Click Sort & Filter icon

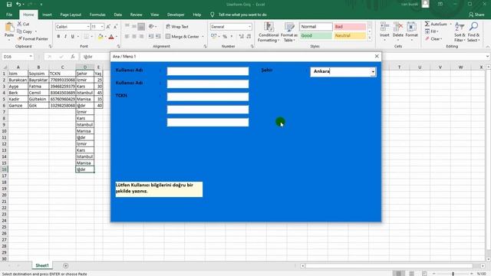click(460, 27)
